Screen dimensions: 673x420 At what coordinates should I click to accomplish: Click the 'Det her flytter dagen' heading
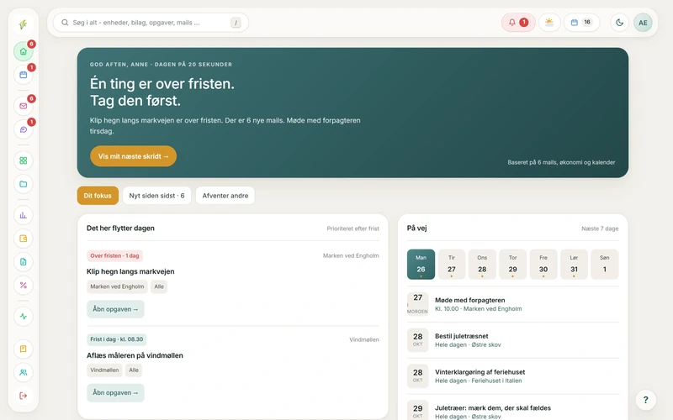tap(120, 228)
